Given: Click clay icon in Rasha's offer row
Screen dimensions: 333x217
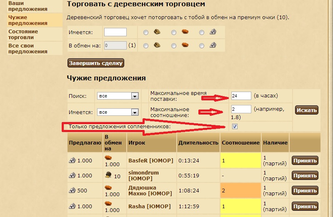Looking at the screenshot, I should (x=108, y=203).
